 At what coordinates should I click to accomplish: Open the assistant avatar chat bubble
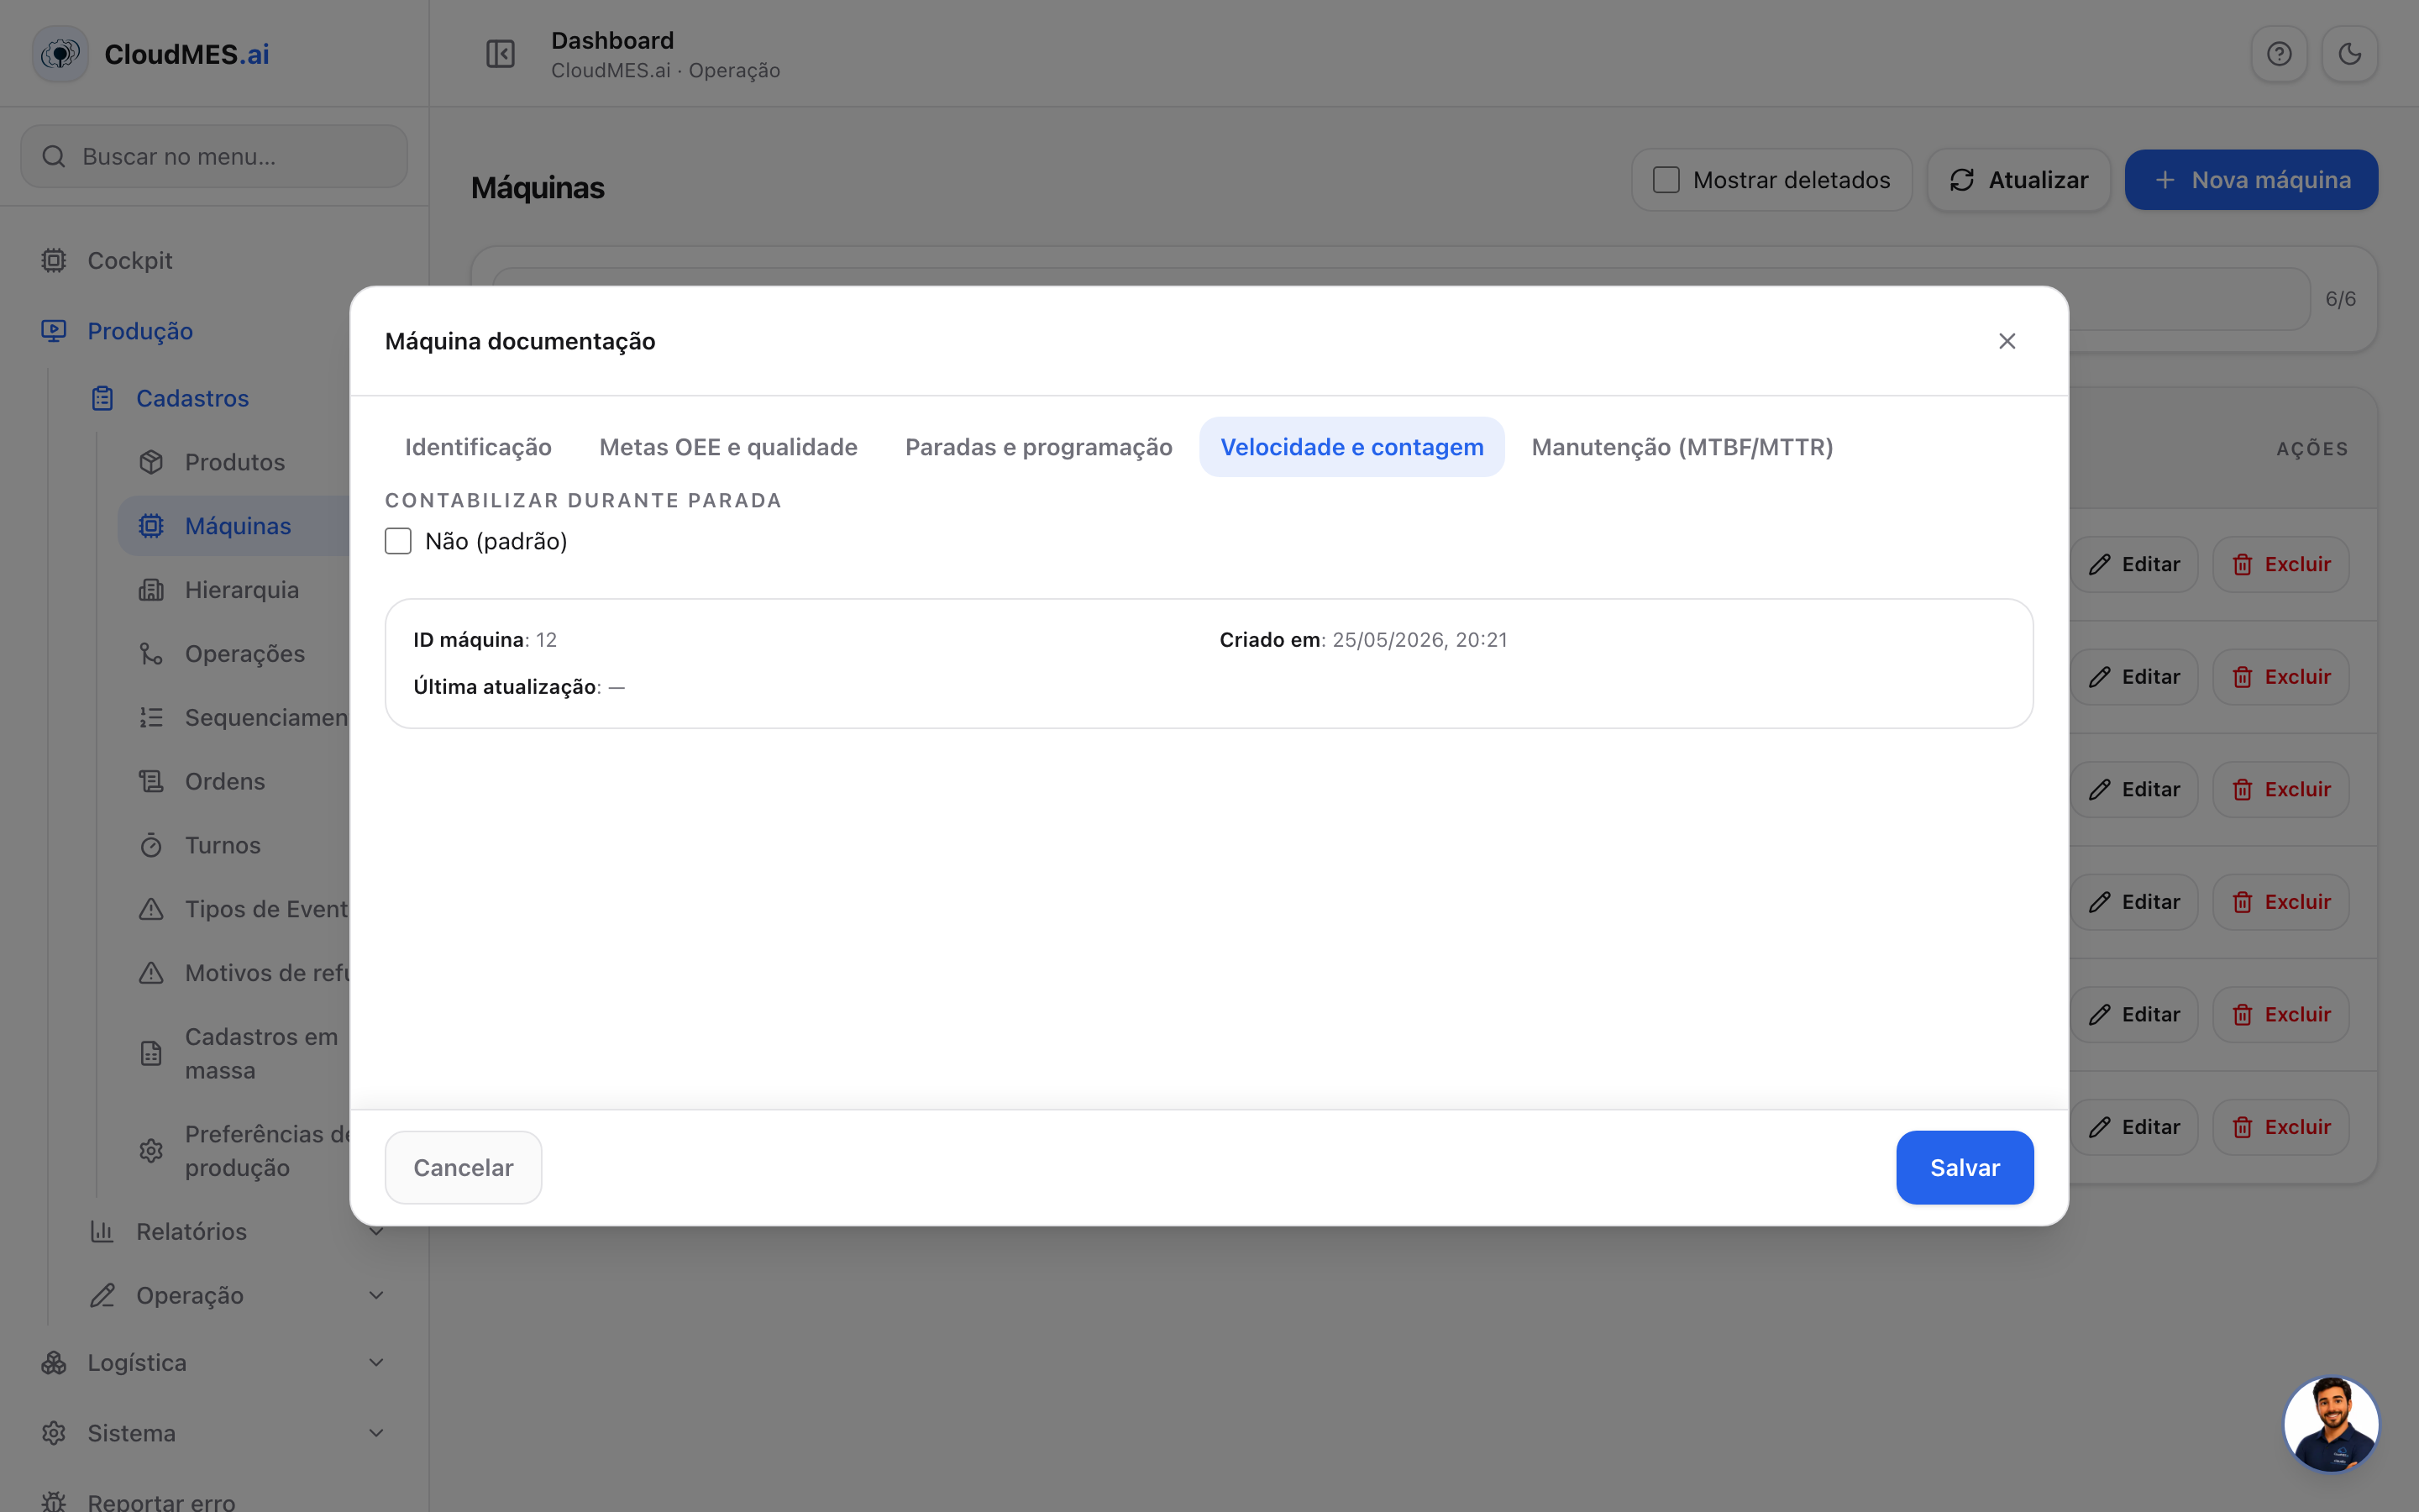click(2331, 1424)
